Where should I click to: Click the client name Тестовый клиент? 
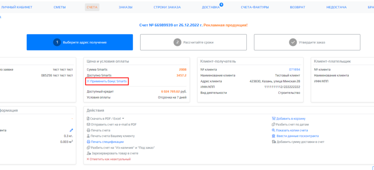[288, 76]
